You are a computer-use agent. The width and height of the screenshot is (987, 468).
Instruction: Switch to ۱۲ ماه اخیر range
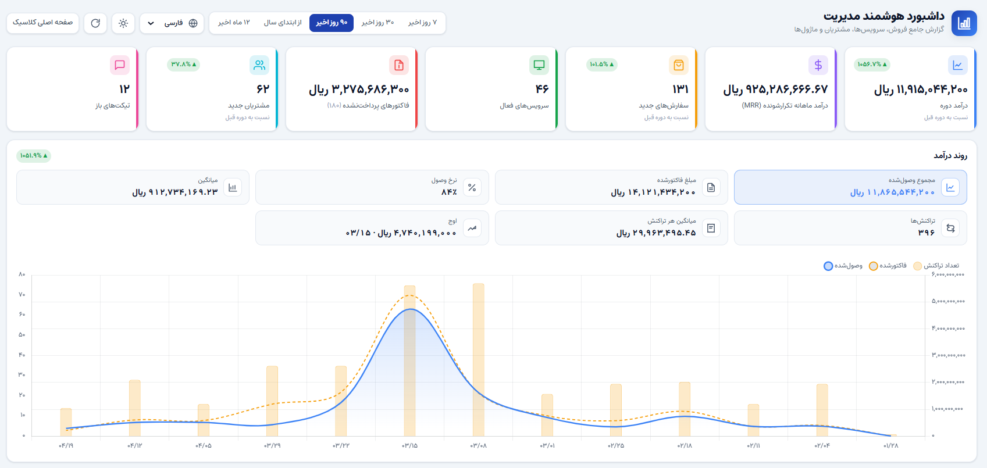pyautogui.click(x=234, y=23)
